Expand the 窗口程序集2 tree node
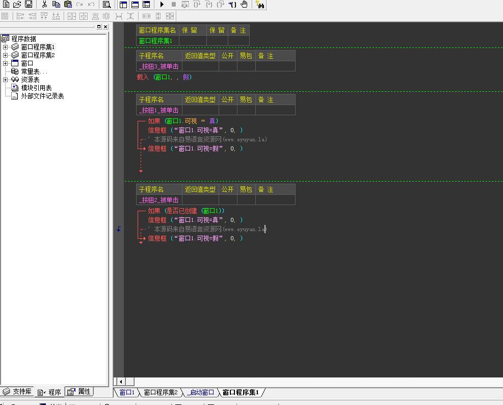The image size is (503, 405). pyautogui.click(x=6, y=55)
